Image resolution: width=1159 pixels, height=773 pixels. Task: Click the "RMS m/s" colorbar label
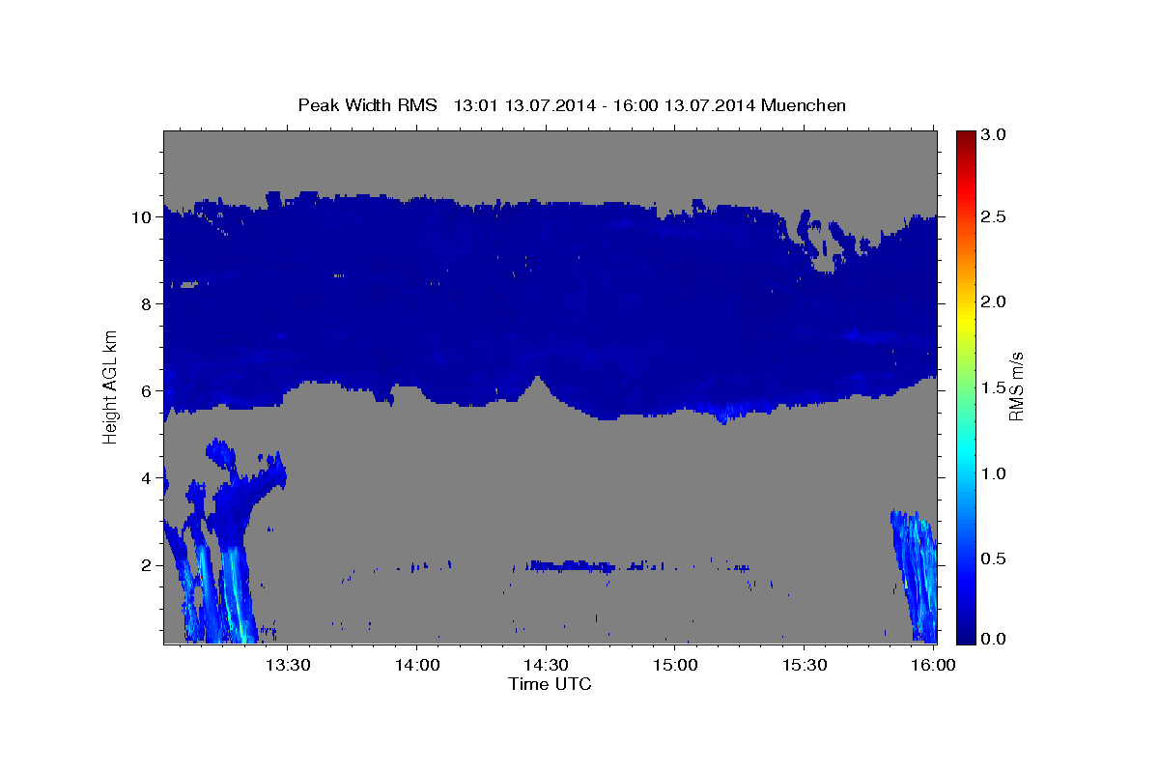pyautogui.click(x=1016, y=386)
